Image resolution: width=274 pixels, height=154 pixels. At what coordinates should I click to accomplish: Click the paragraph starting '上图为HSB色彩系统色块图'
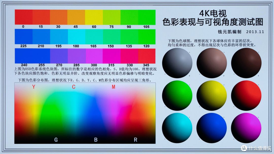85,71
